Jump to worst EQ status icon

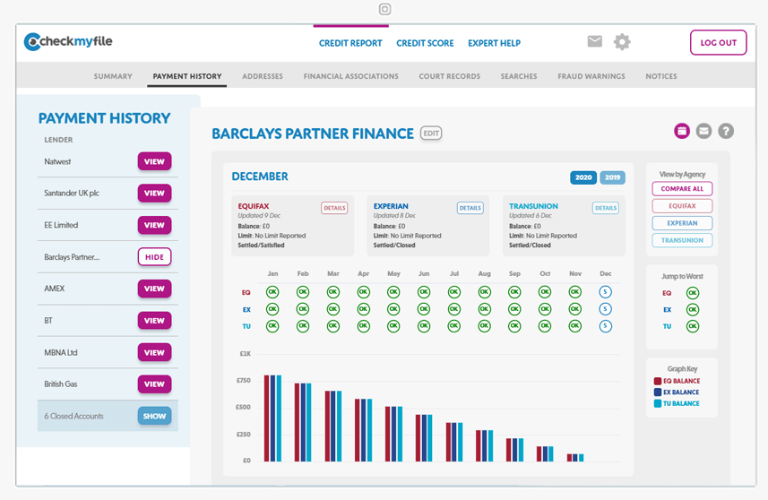[x=693, y=293]
